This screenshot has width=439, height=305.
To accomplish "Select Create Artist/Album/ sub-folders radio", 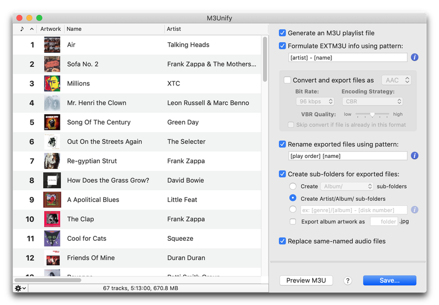I will click(x=292, y=198).
